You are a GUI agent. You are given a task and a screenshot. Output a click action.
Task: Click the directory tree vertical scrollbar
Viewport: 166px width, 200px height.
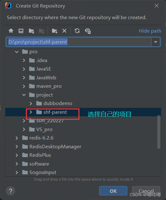[x=159, y=132]
